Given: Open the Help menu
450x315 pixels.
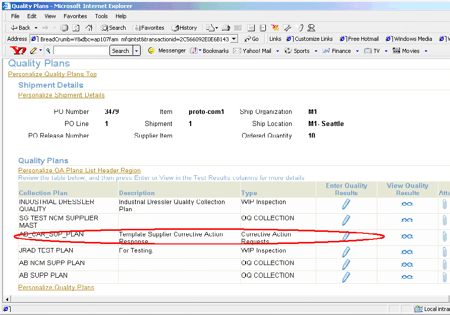Looking at the screenshot, I should coord(121,16).
